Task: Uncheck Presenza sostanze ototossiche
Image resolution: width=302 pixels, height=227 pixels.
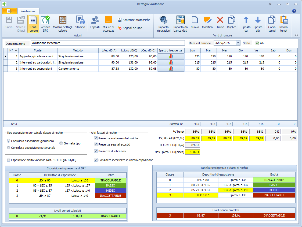Action: coord(96,138)
